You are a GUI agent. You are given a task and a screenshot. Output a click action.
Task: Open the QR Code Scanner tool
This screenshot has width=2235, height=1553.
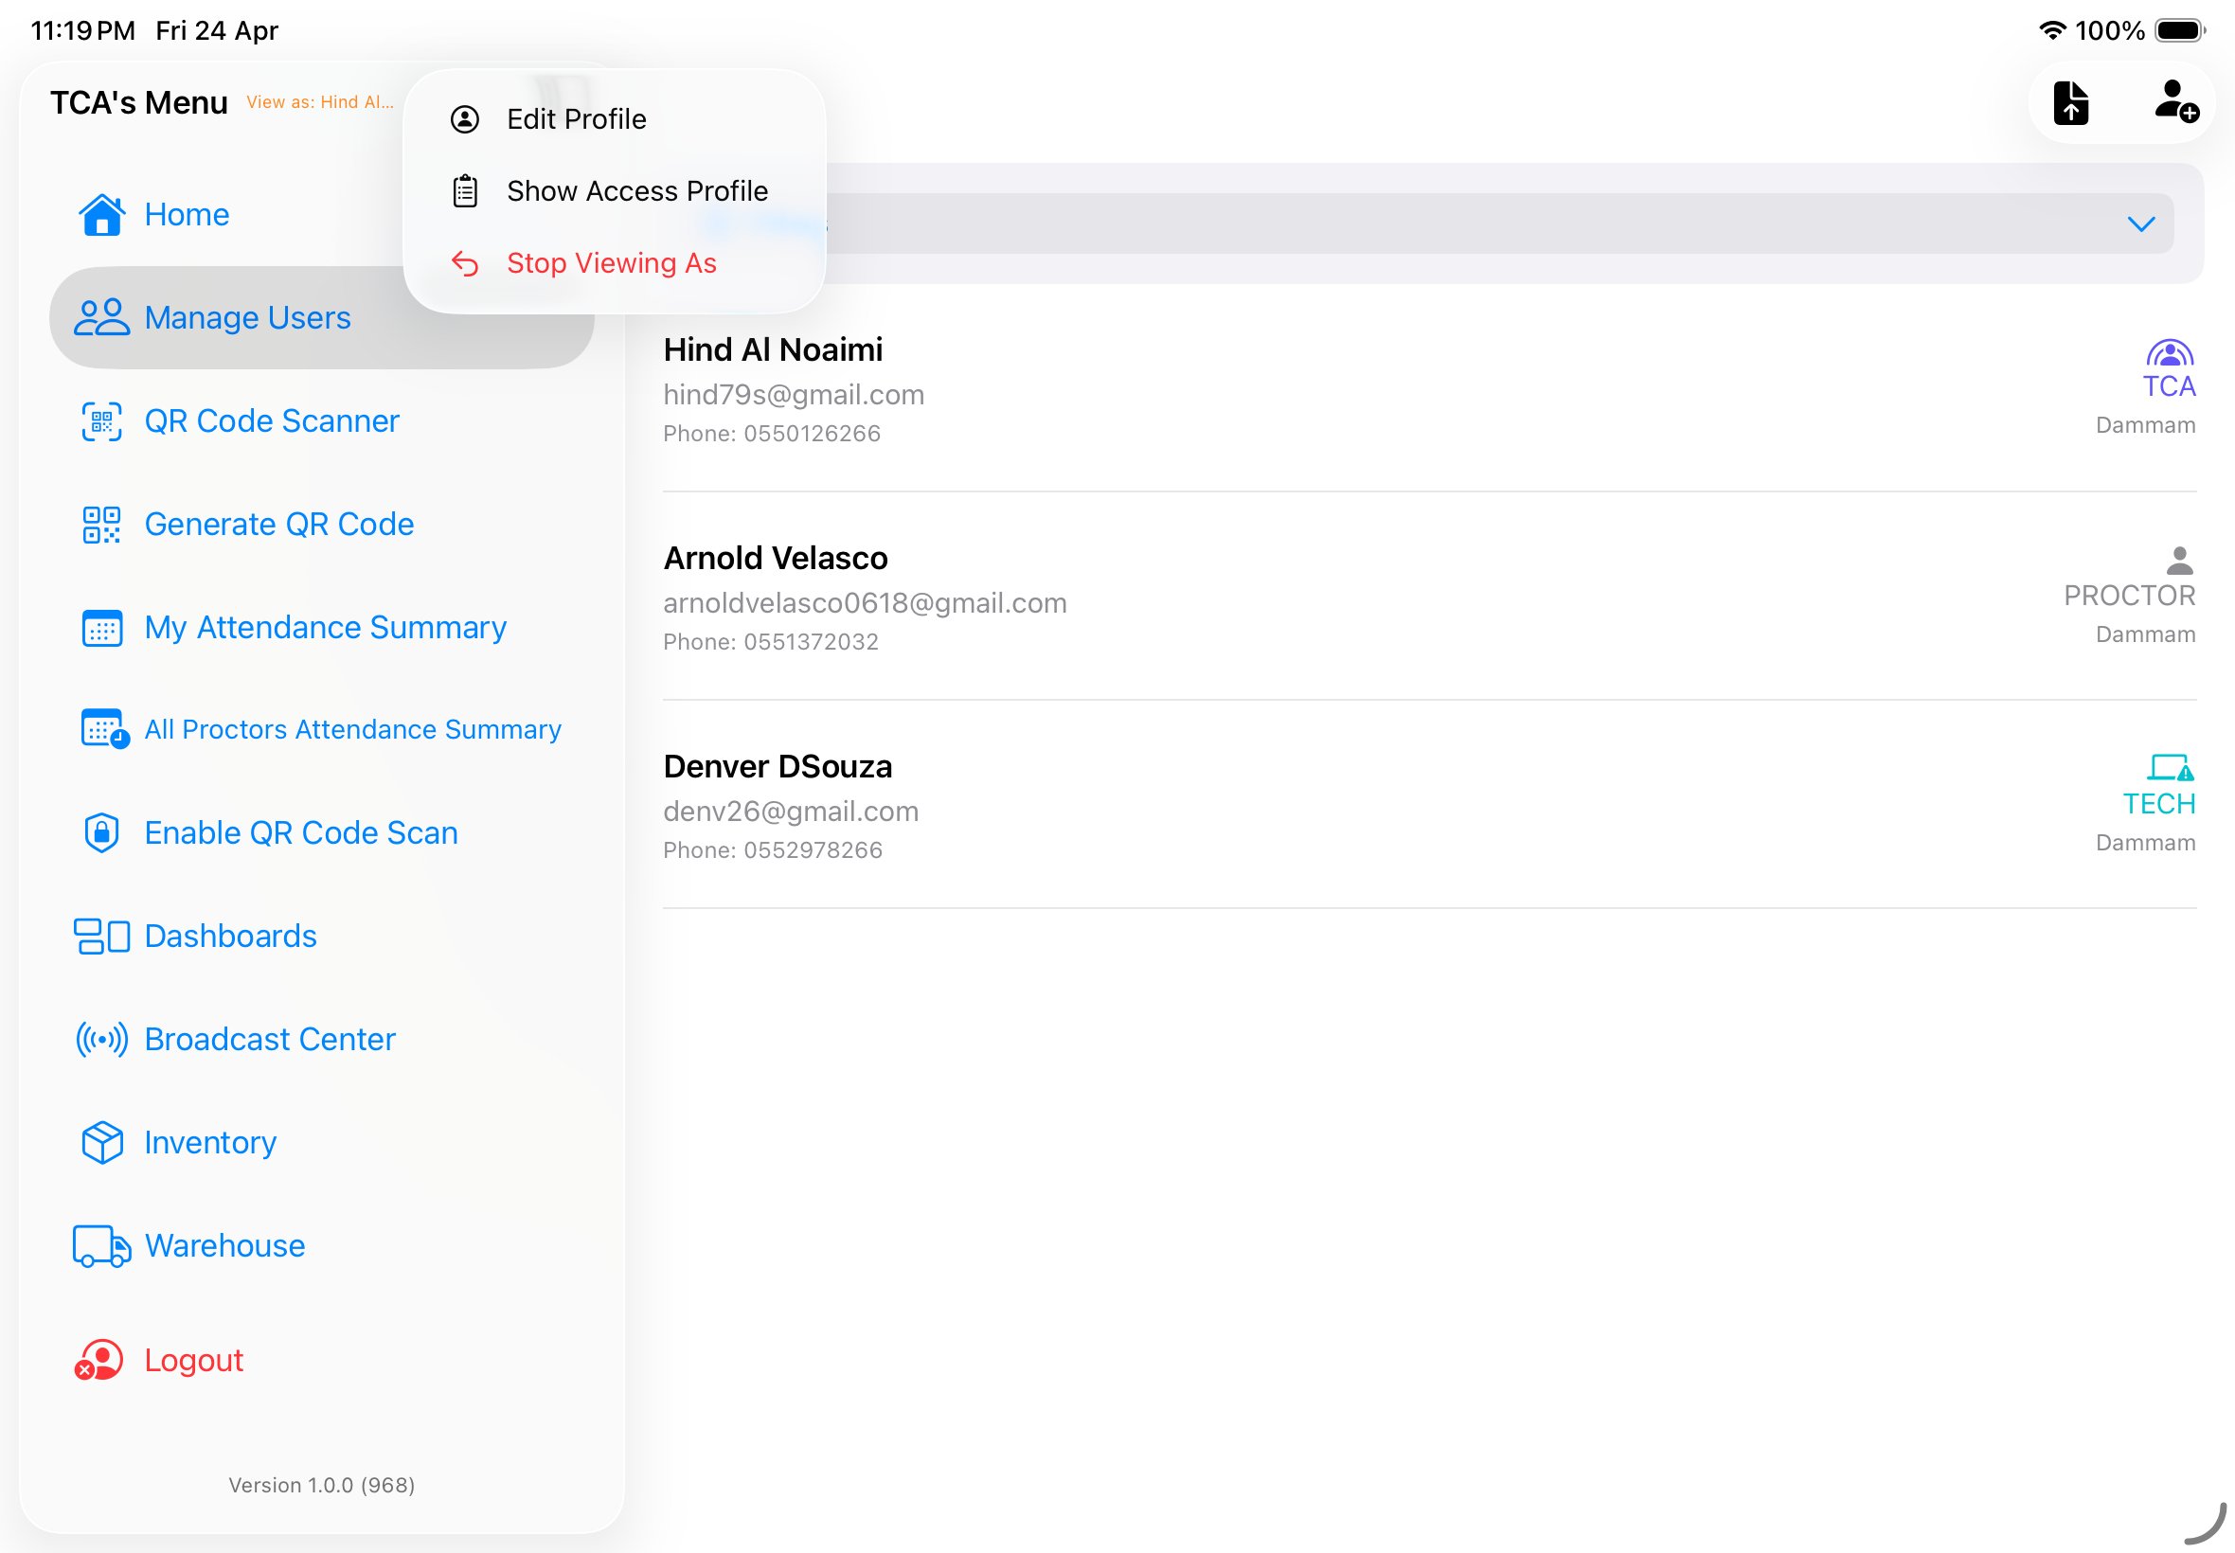(x=101, y=420)
